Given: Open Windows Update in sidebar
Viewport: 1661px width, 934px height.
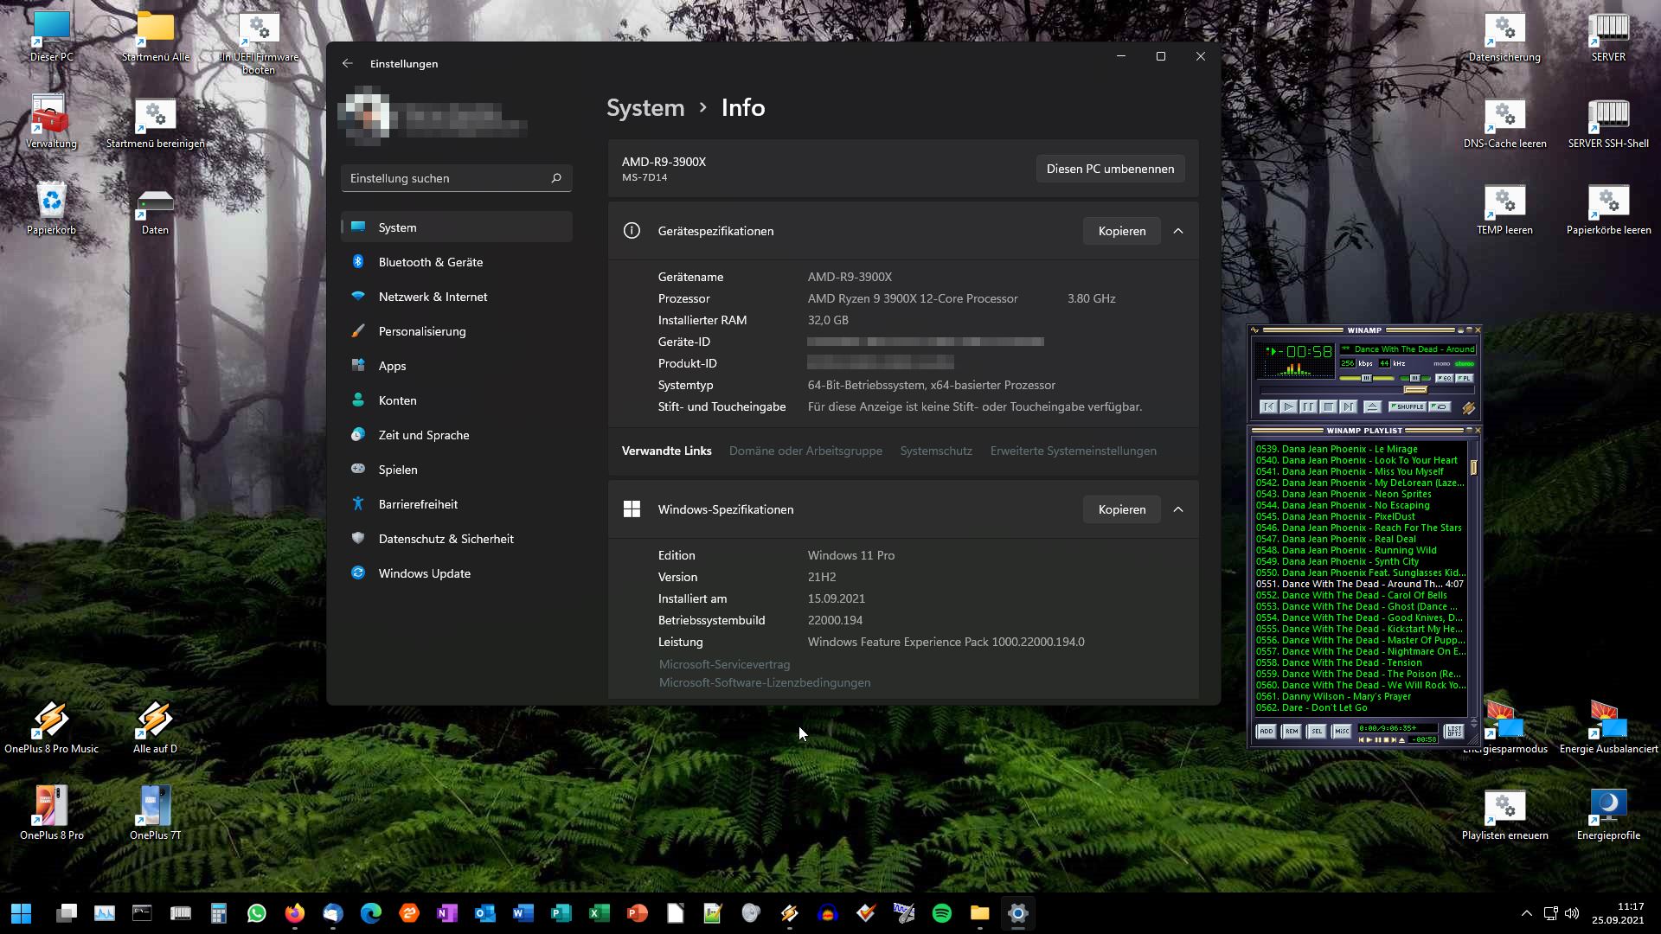Looking at the screenshot, I should coord(424,573).
